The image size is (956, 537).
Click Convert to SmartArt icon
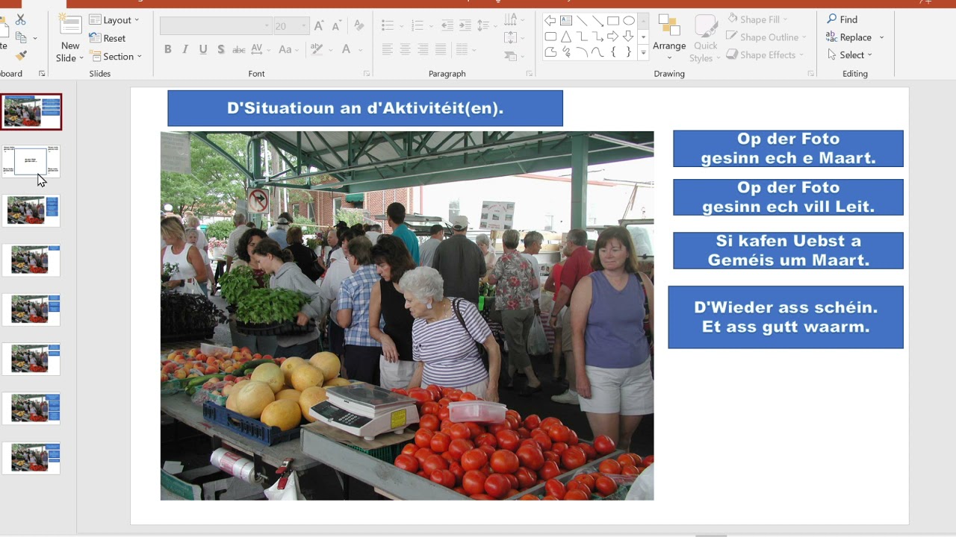click(x=514, y=55)
